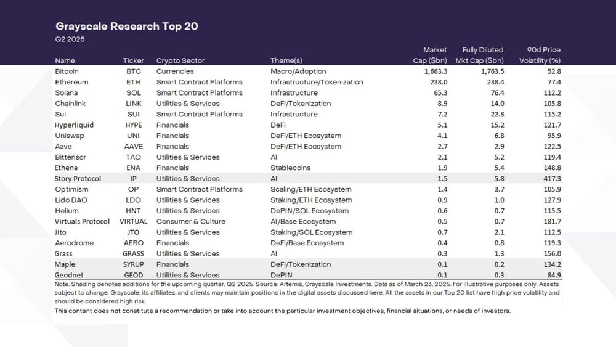Click the Crypto Sector column header

coord(180,60)
